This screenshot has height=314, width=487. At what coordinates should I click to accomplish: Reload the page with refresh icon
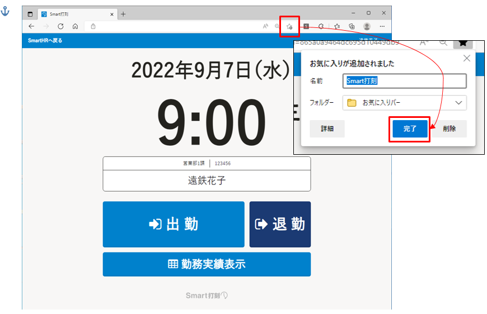(60, 26)
